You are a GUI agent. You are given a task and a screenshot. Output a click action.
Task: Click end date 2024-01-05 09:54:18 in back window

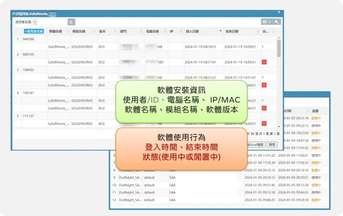[293, 200]
